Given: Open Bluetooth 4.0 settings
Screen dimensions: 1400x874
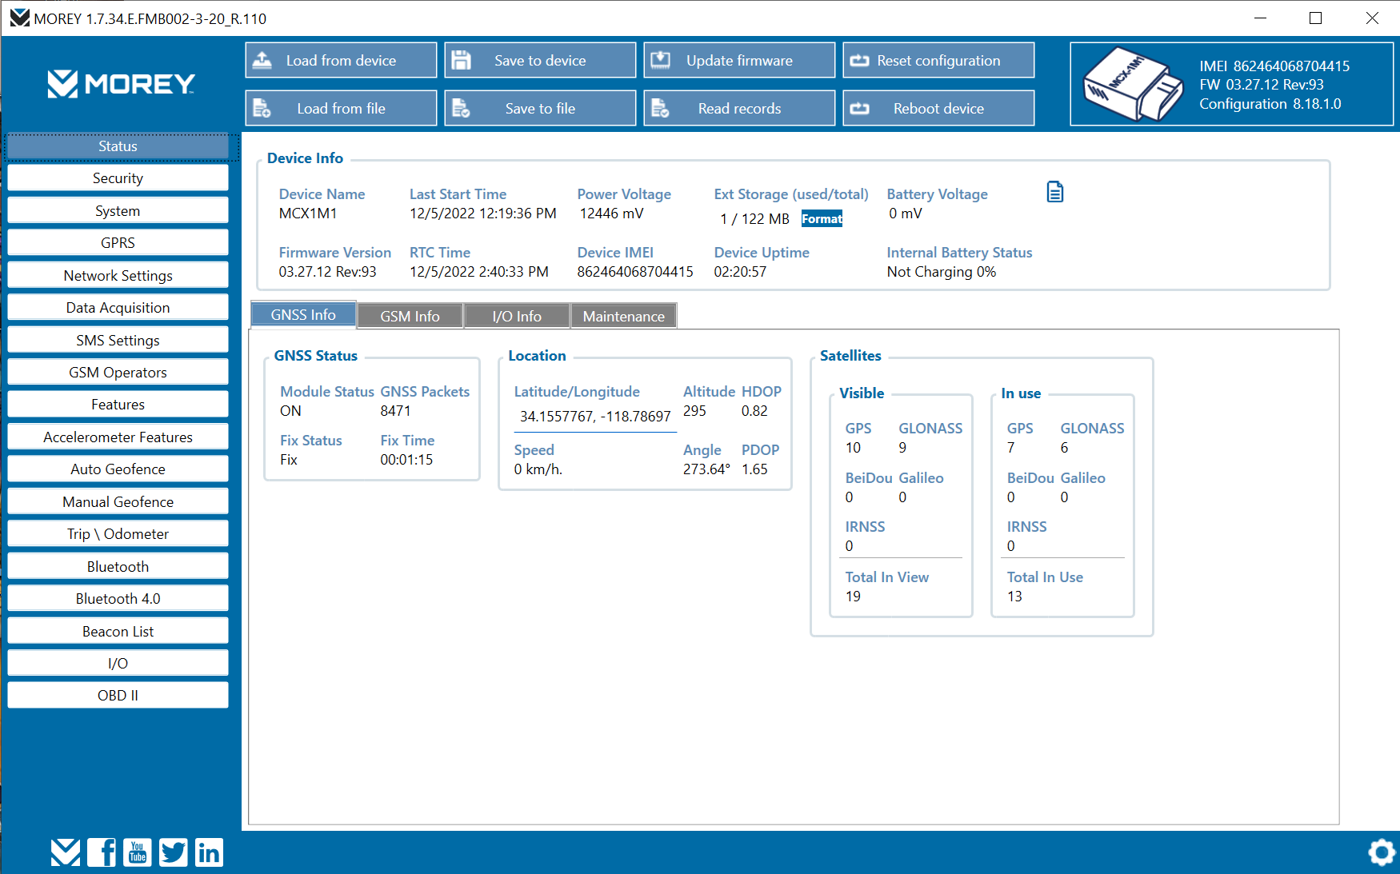Looking at the screenshot, I should [x=118, y=599].
